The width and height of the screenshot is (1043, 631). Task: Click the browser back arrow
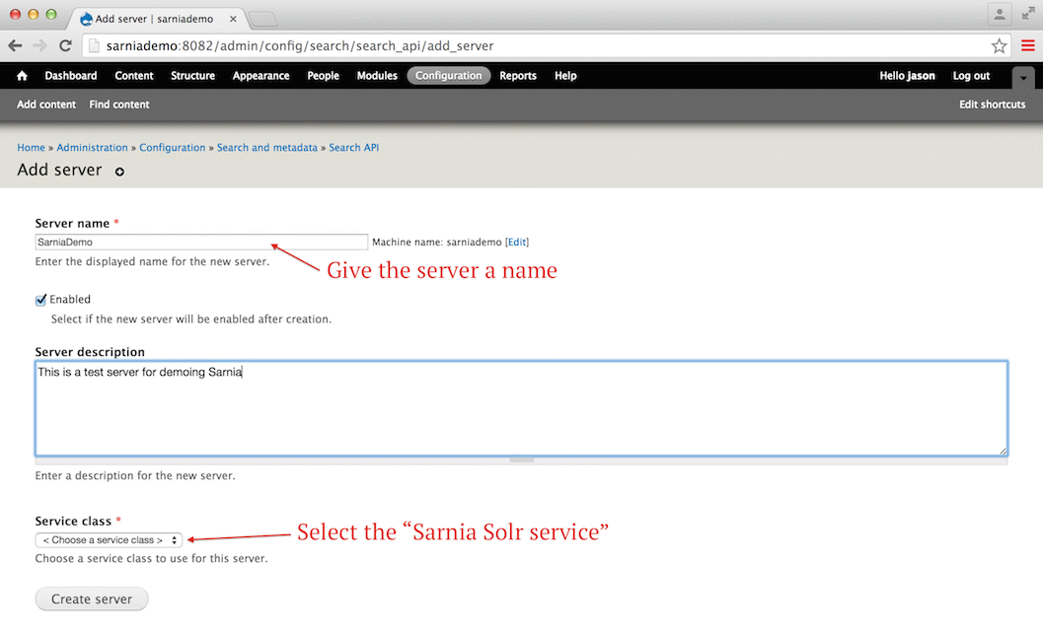[x=16, y=45]
